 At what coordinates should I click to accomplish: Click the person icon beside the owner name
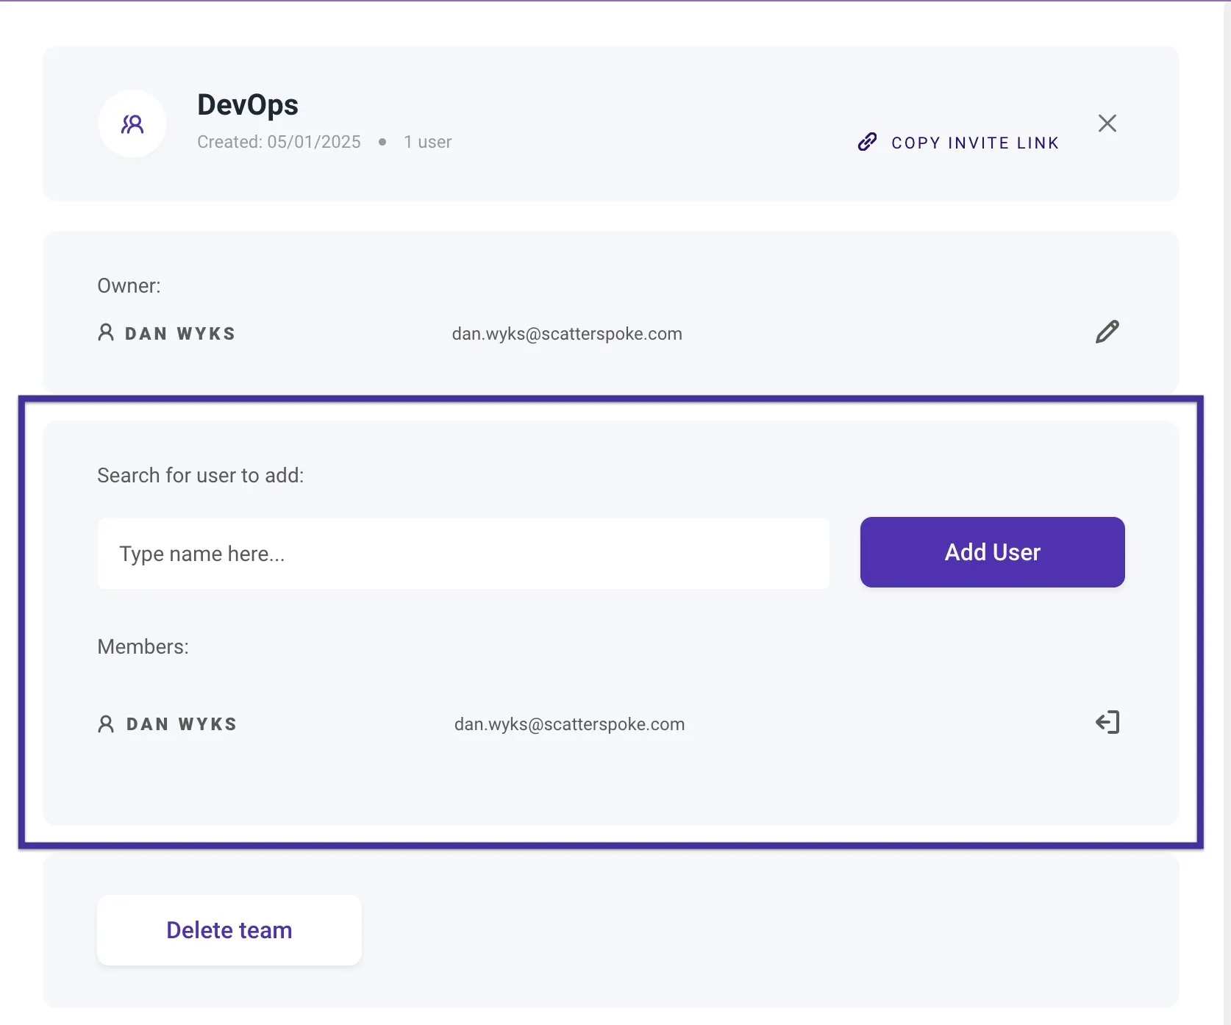(x=106, y=333)
